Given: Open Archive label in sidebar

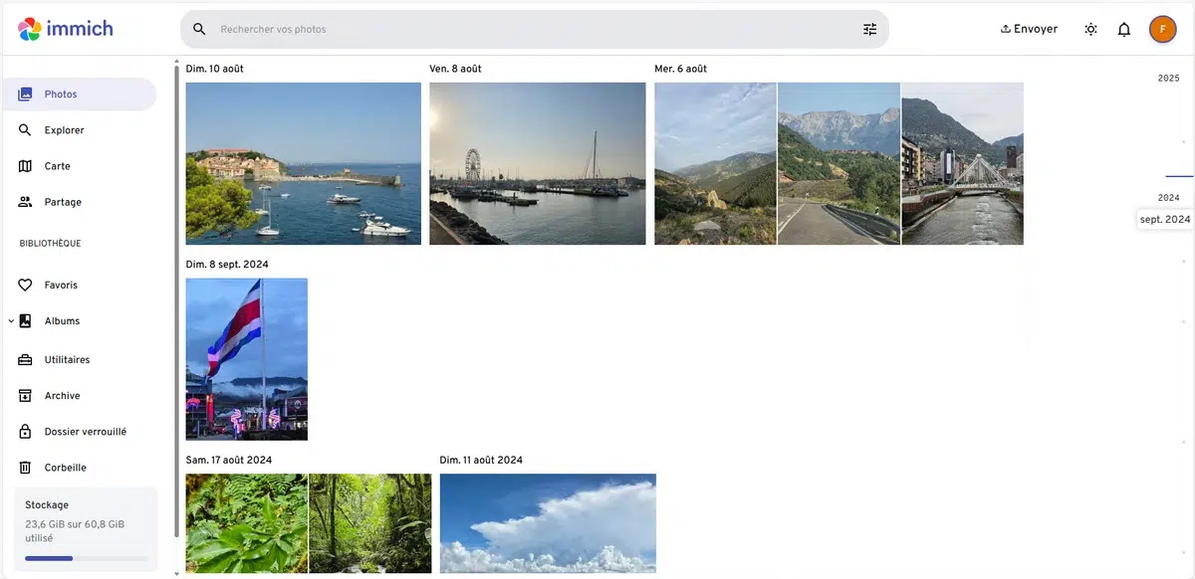Looking at the screenshot, I should 63,396.
